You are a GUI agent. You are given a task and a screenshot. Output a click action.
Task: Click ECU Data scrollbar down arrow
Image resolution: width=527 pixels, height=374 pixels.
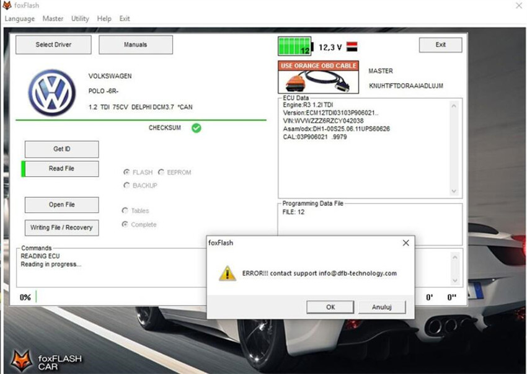point(454,192)
